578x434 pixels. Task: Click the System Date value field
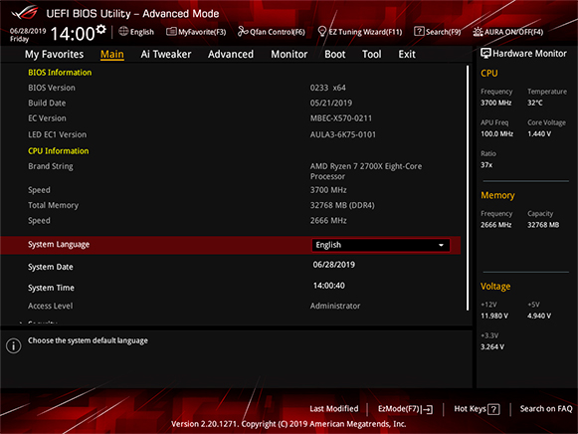point(334,265)
